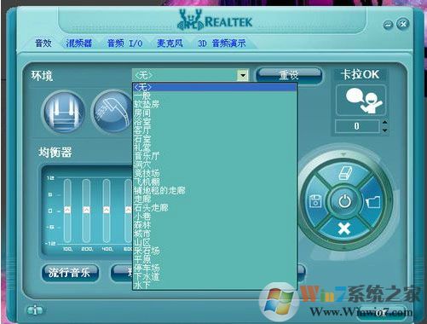The height and width of the screenshot is (324, 427).
Task: Select 竞技场 environment option
Action: pos(215,173)
